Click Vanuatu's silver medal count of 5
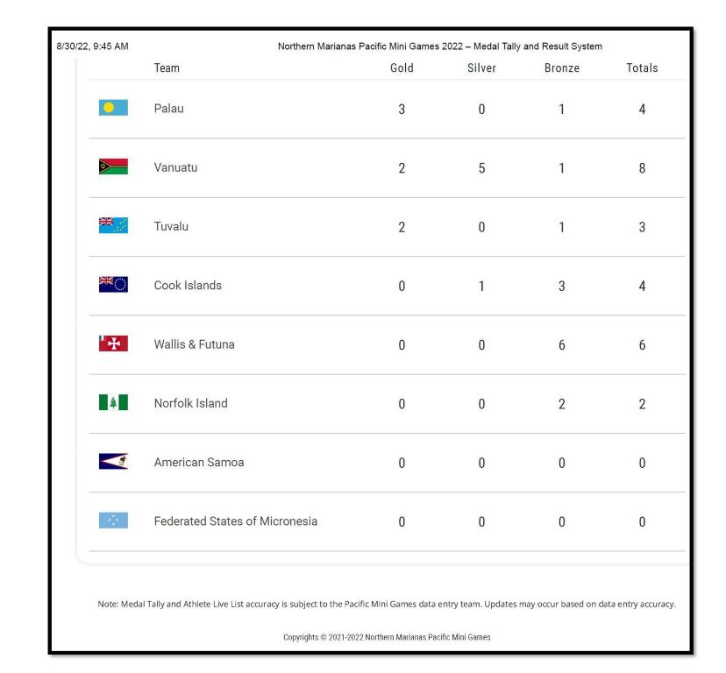Screen dimensions: 726x673 click(x=481, y=169)
